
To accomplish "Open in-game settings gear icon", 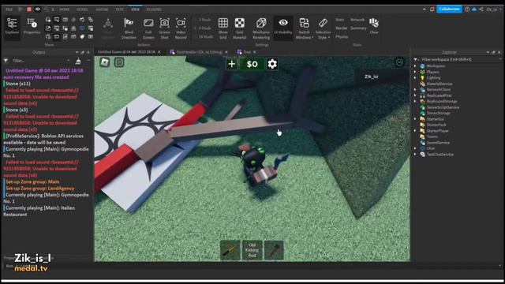I will 272,64.
